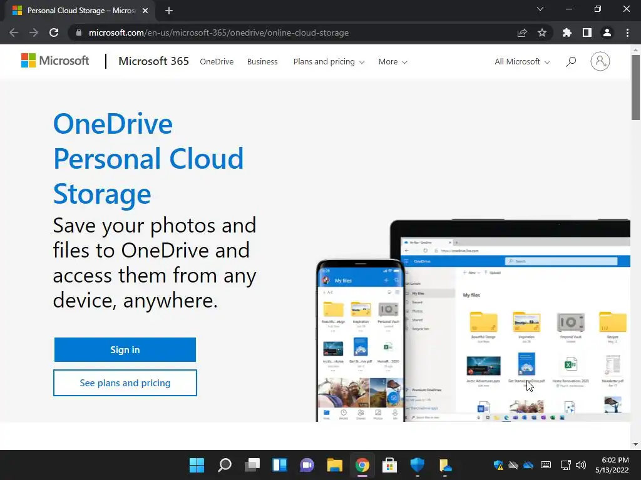Open the Microsoft 365 link
The height and width of the screenshot is (480, 641).
coord(154,61)
